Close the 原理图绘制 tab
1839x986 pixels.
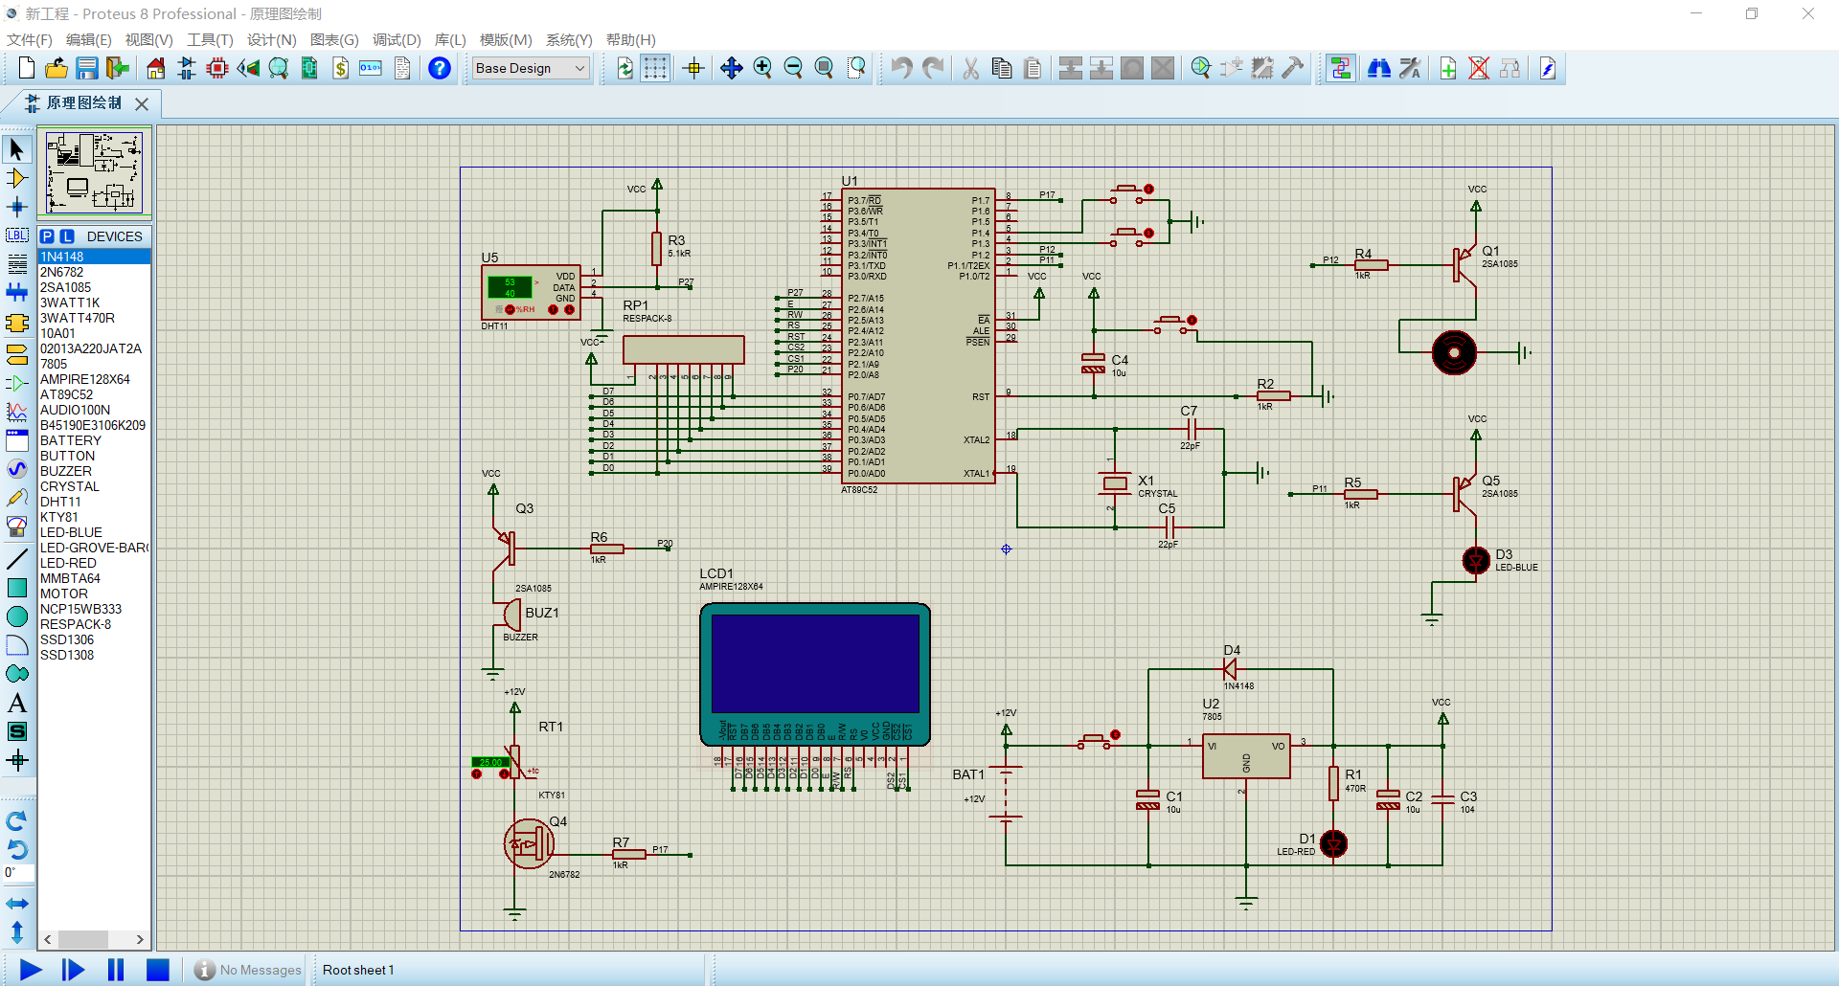[x=142, y=103]
